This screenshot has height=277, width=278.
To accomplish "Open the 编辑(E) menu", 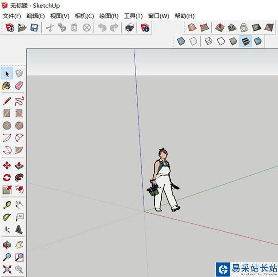I will coord(36,16).
